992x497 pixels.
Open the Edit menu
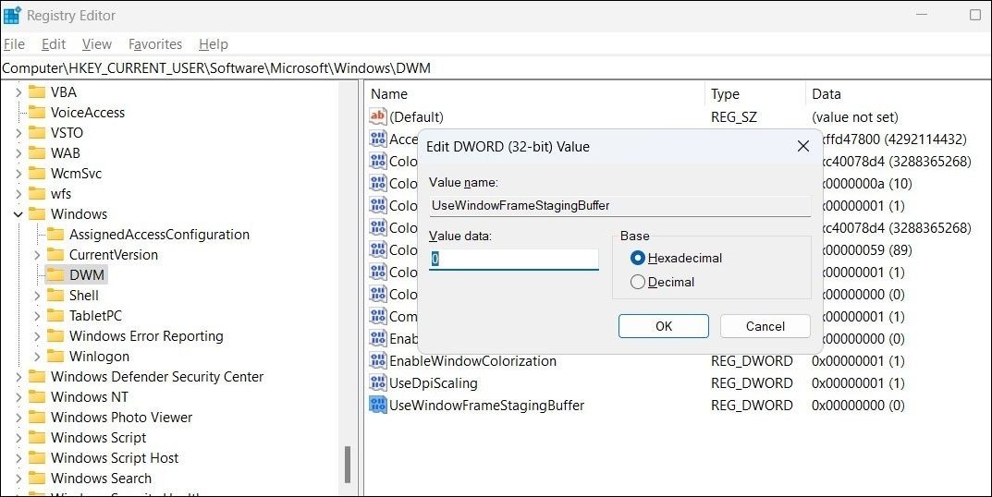tap(54, 44)
